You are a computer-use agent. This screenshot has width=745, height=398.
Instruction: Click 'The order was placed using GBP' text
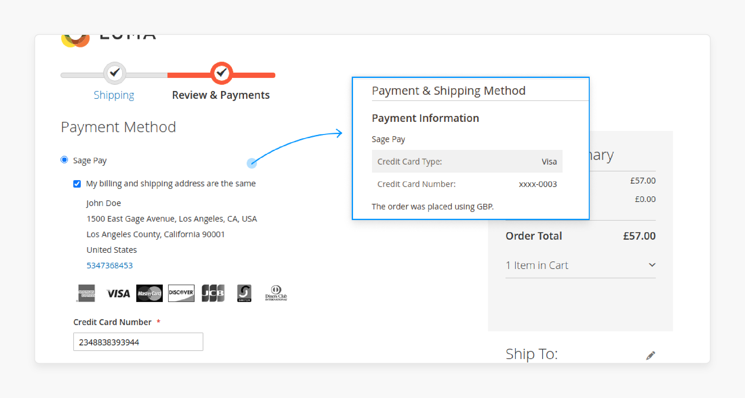tap(433, 207)
